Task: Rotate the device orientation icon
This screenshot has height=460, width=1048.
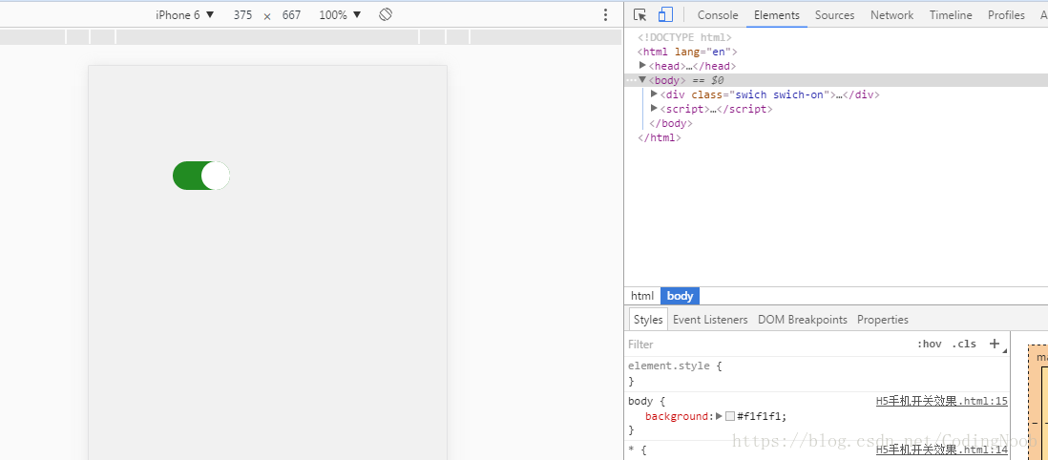Action: pos(385,14)
